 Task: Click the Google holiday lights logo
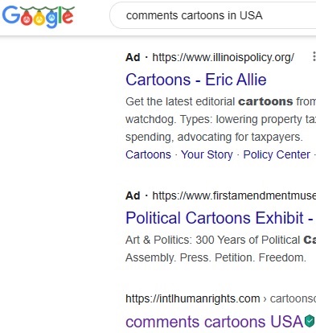tap(39, 17)
